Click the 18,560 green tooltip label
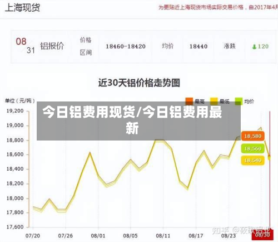This screenshot has width=278, height=242. click(x=253, y=148)
